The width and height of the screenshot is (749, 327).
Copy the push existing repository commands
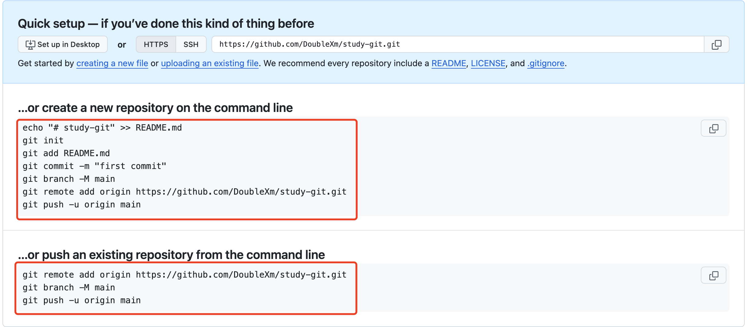(x=713, y=275)
